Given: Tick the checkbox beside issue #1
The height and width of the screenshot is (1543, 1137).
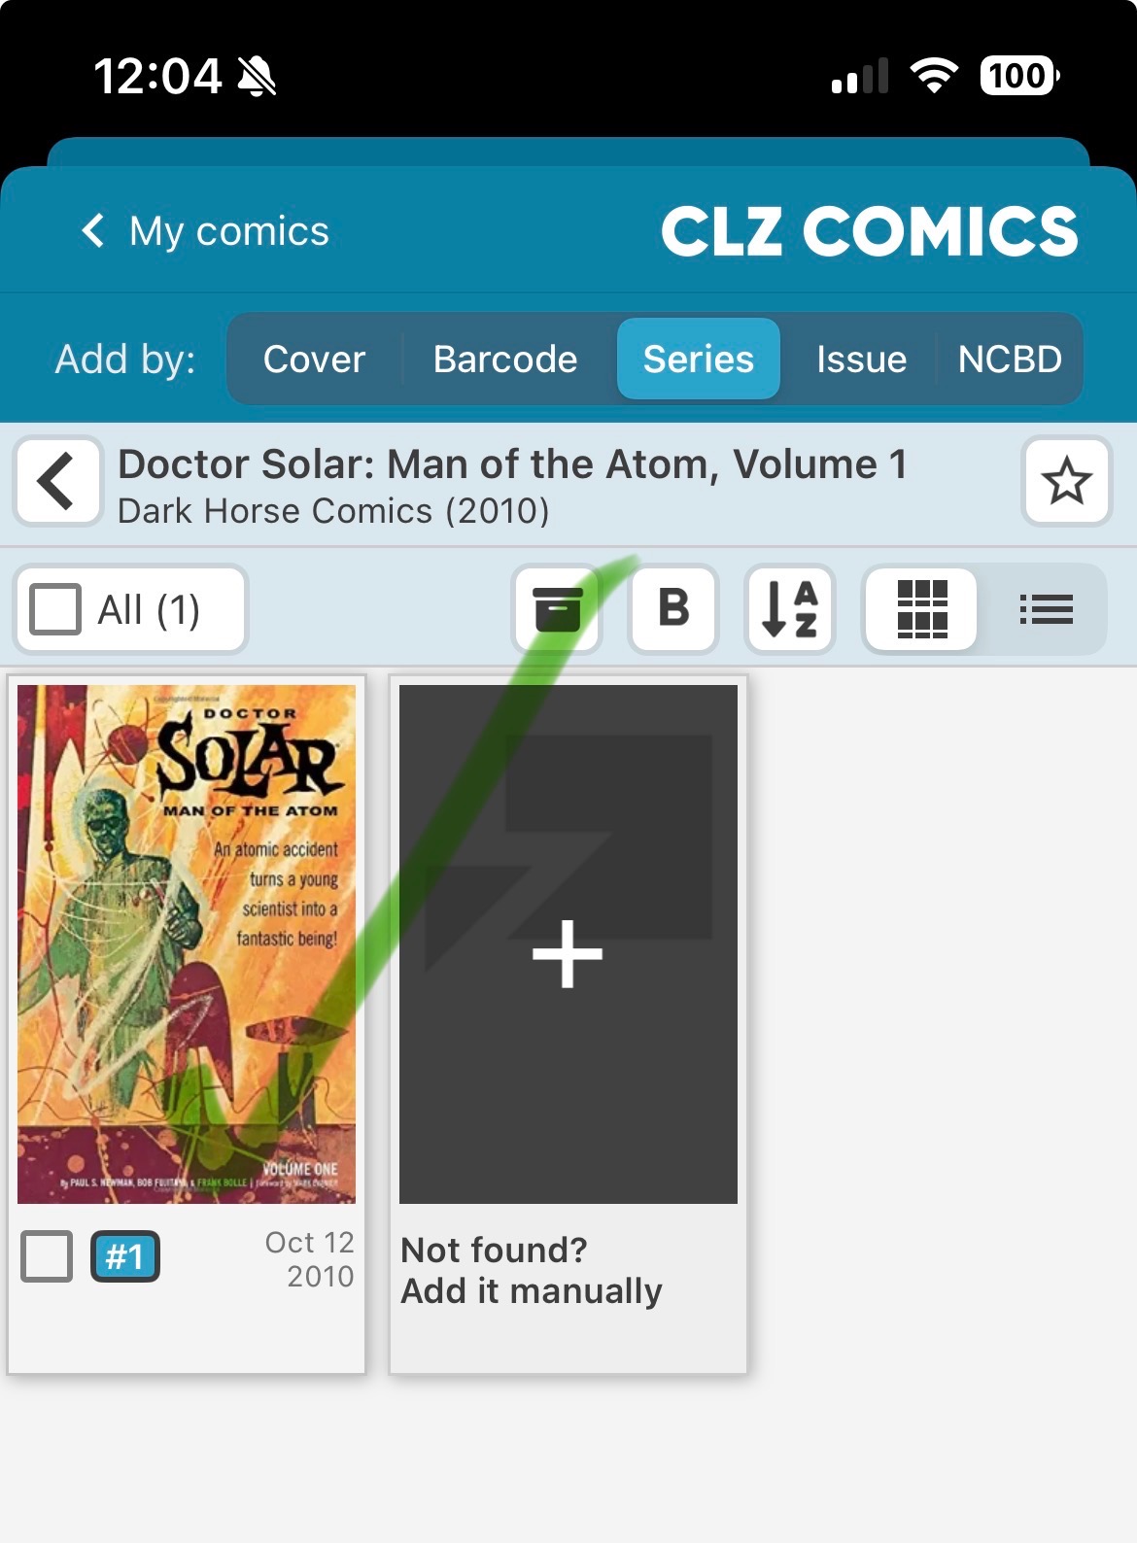Looking at the screenshot, I should [x=47, y=1256].
